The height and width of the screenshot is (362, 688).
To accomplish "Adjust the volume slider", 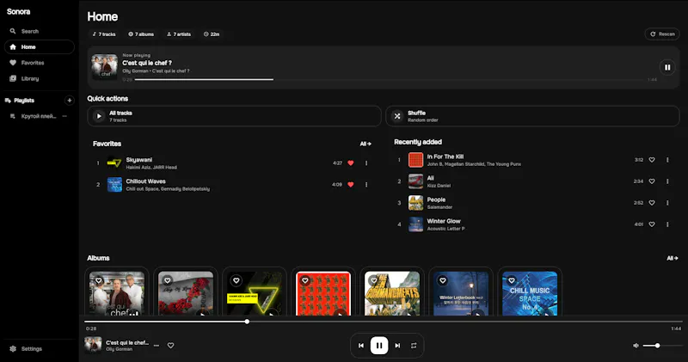I will click(x=661, y=346).
